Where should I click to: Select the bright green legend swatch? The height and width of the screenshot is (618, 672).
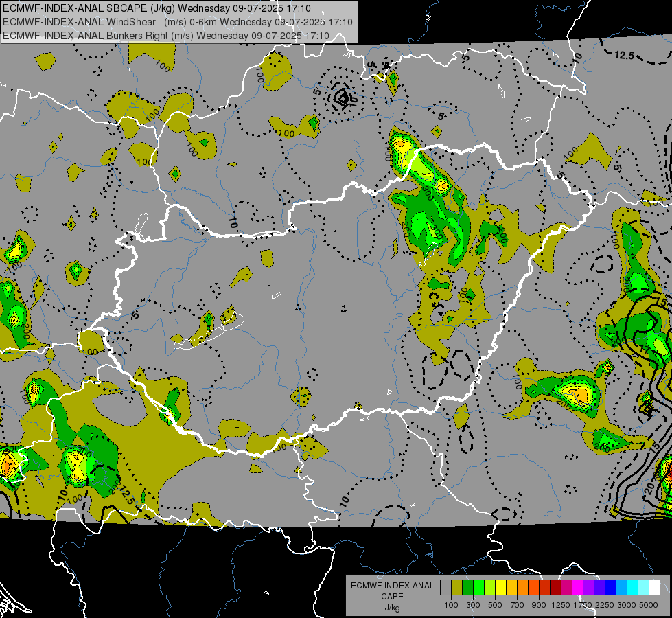pos(478,588)
